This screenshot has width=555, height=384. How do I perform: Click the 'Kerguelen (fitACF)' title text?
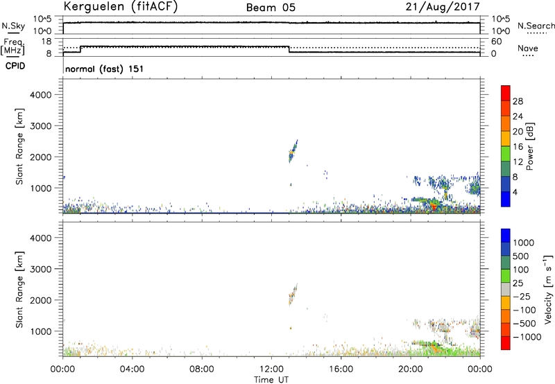[x=120, y=7]
